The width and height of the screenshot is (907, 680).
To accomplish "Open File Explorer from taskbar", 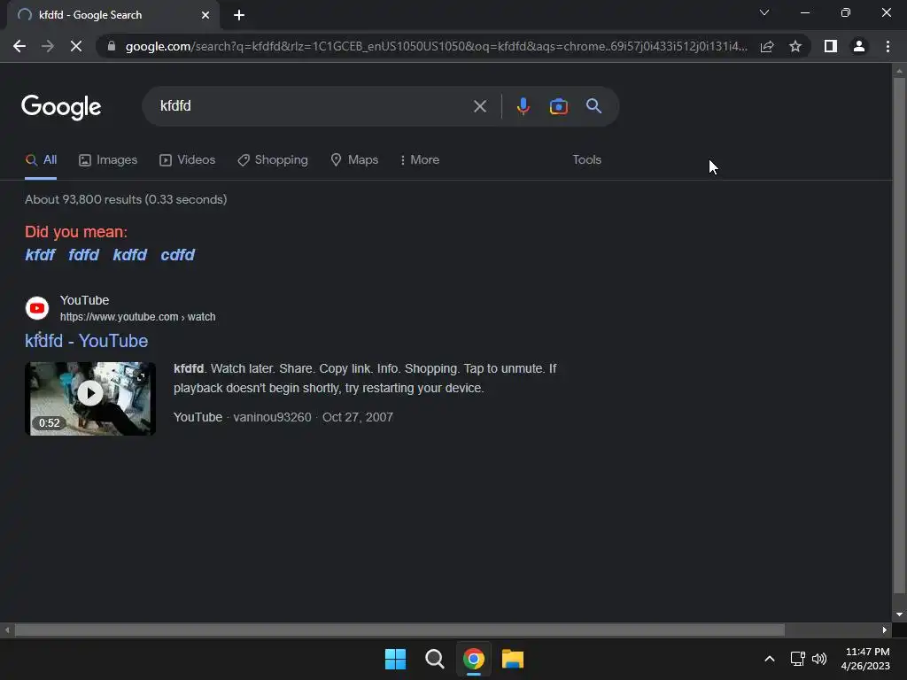I will pyautogui.click(x=513, y=659).
